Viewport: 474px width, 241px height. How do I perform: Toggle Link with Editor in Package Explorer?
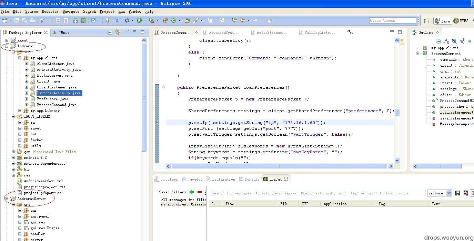point(118,32)
